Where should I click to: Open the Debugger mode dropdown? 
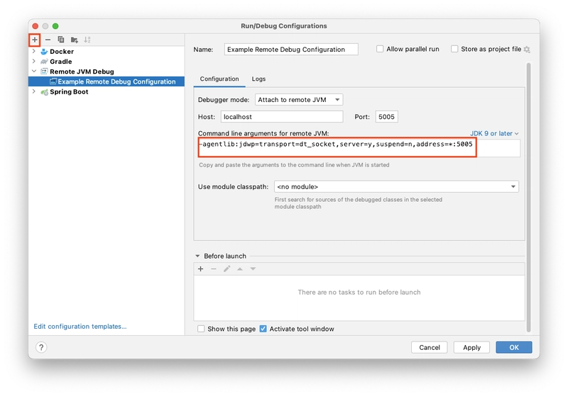[299, 100]
